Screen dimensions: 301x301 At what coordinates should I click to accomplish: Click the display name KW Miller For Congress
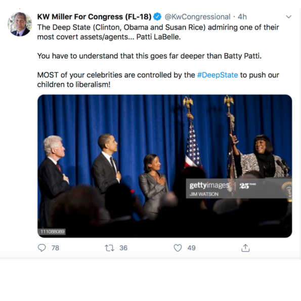(94, 17)
